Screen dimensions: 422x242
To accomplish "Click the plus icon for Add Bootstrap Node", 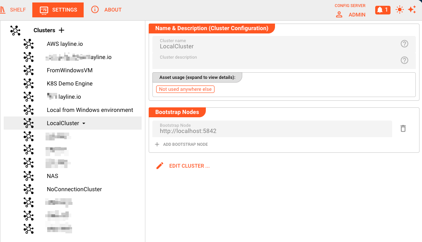I will tap(157, 145).
